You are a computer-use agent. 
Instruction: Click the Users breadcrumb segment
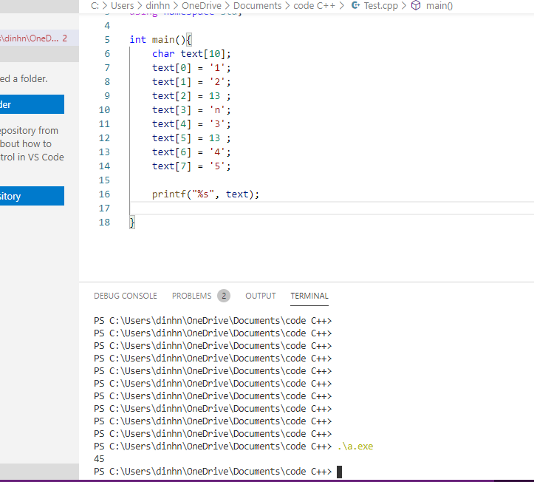(122, 6)
